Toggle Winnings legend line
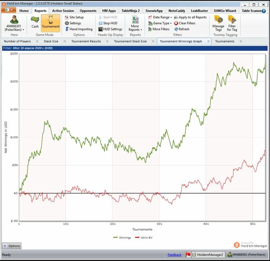Viewport: 270px width, 261px height. pos(122,237)
